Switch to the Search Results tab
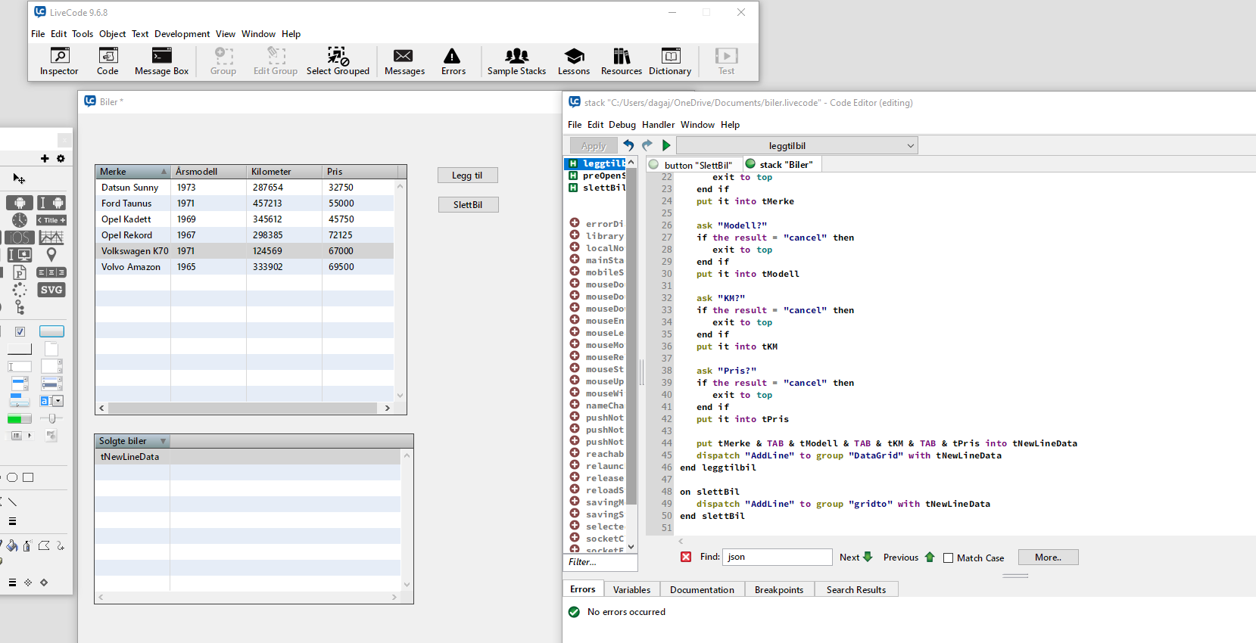Viewport: 1256px width, 643px height. (x=856, y=589)
